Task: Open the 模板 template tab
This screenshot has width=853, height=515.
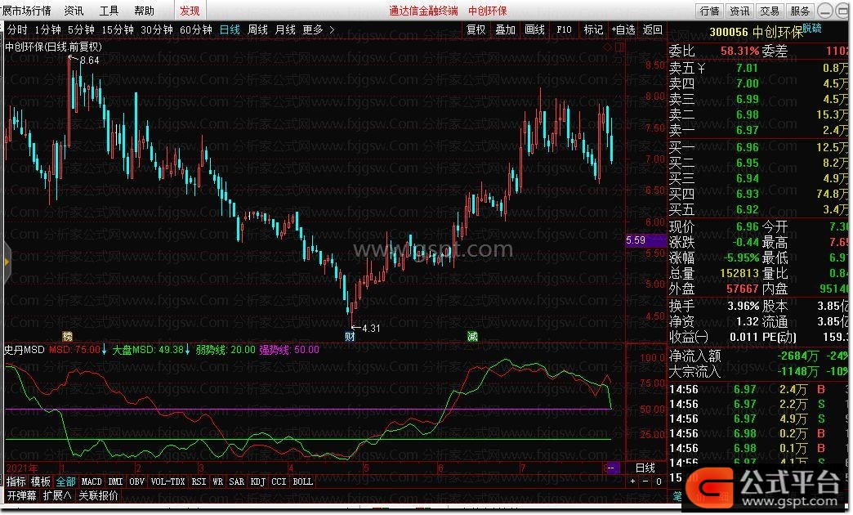Action: click(x=41, y=481)
